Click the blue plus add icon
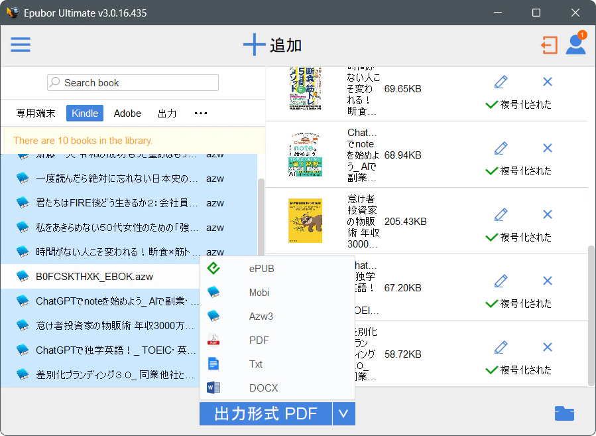Viewport: 596px width, 436px height. 254,44
